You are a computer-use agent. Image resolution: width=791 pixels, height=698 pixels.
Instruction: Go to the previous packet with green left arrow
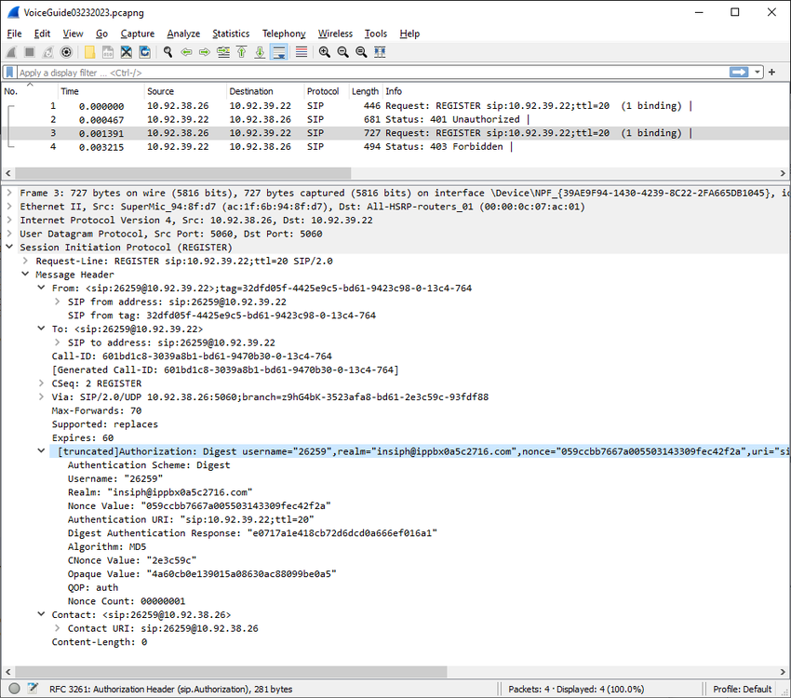tap(187, 52)
